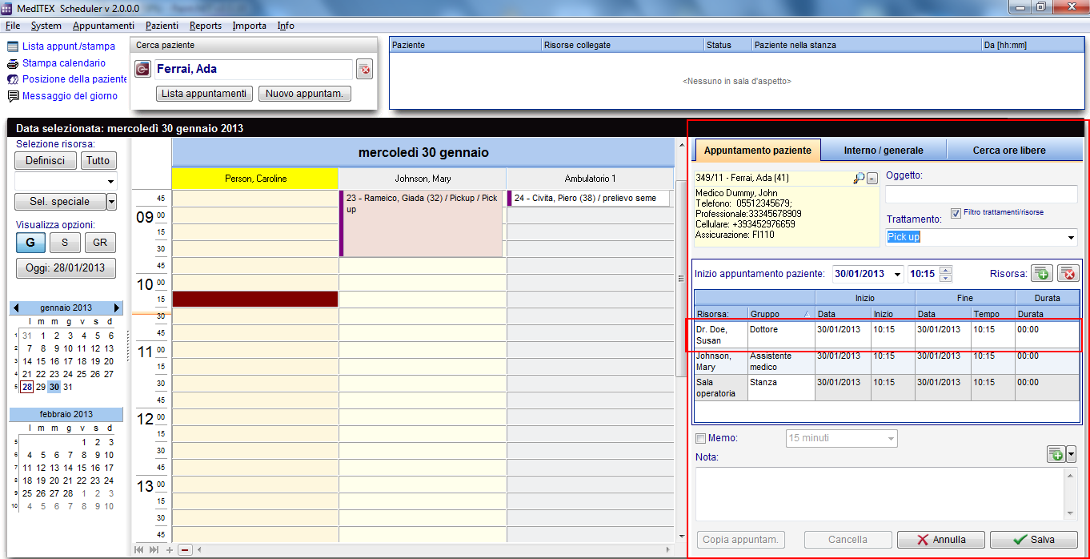1090x559 pixels.
Task: Select the Civita, Piero prelievo seme appointment
Action: click(x=588, y=199)
